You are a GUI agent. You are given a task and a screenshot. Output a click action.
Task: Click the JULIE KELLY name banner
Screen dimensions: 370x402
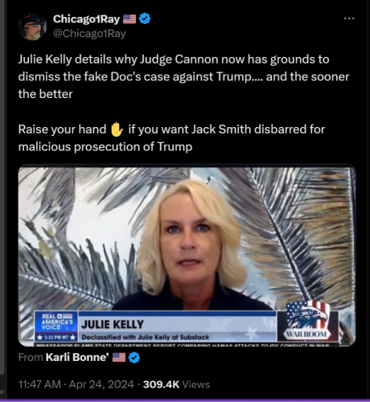click(x=113, y=325)
